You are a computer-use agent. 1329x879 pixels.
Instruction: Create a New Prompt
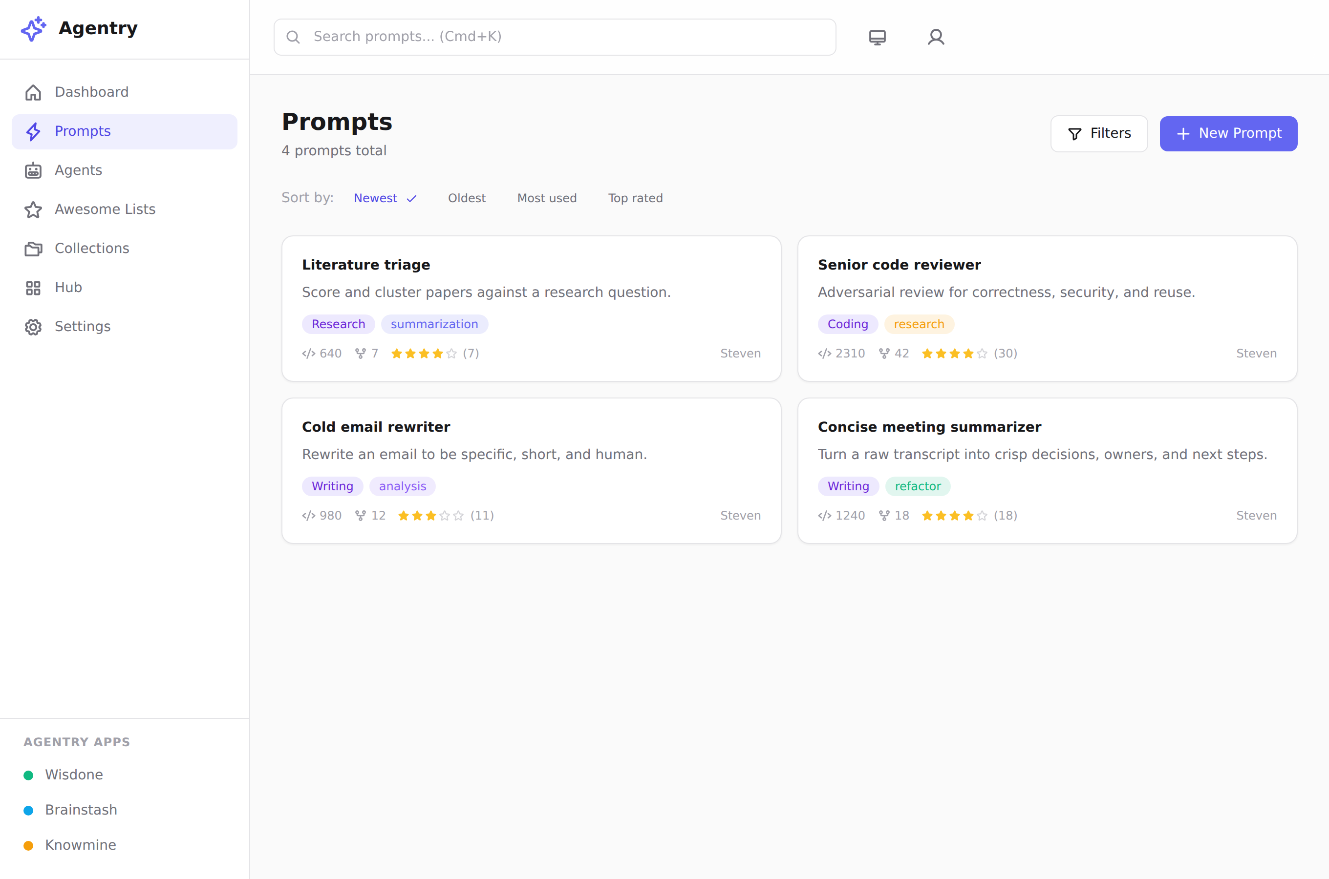coord(1228,133)
